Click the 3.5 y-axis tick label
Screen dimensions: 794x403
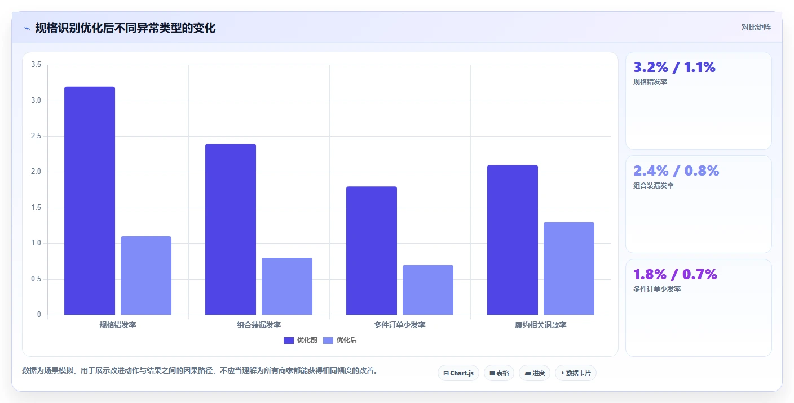coord(36,65)
